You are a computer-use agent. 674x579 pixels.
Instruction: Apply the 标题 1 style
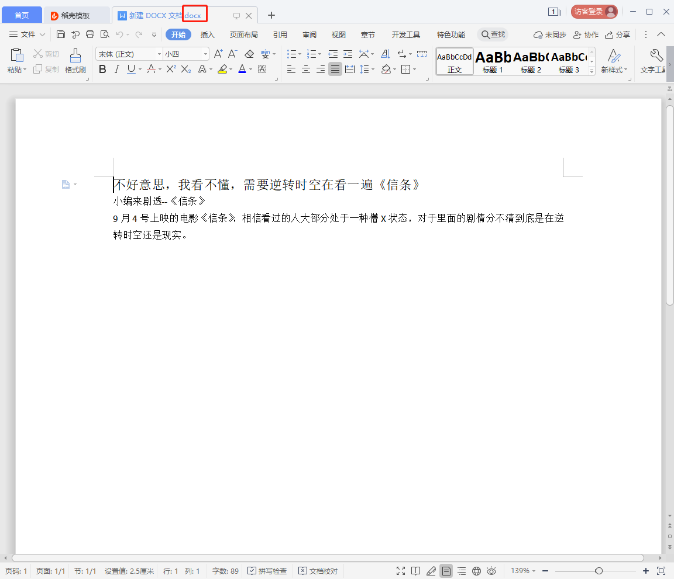[493, 60]
